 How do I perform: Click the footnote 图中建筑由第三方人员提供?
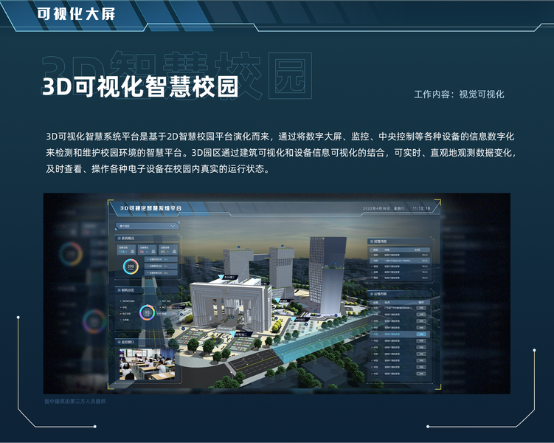click(75, 401)
